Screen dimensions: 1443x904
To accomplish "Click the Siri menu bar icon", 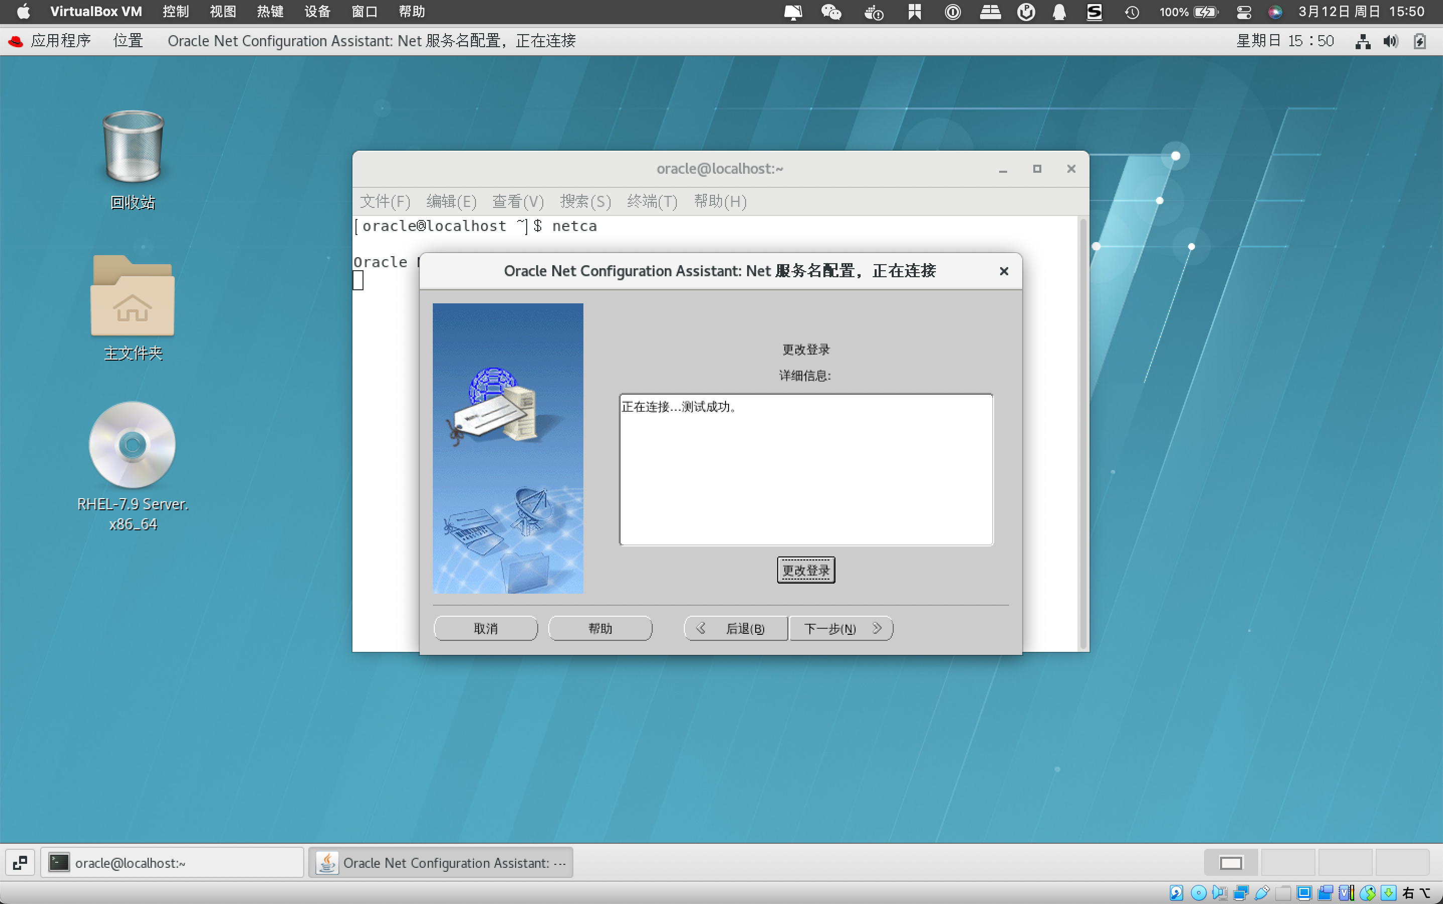I will click(1274, 12).
